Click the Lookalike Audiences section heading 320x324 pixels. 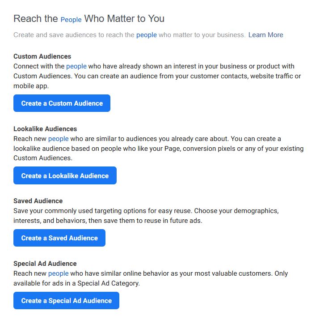[x=45, y=129]
